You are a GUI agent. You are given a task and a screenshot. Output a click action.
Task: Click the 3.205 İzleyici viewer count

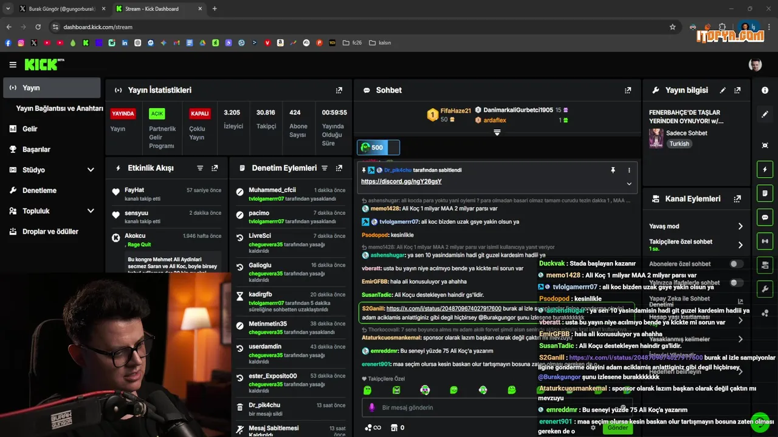pos(233,119)
